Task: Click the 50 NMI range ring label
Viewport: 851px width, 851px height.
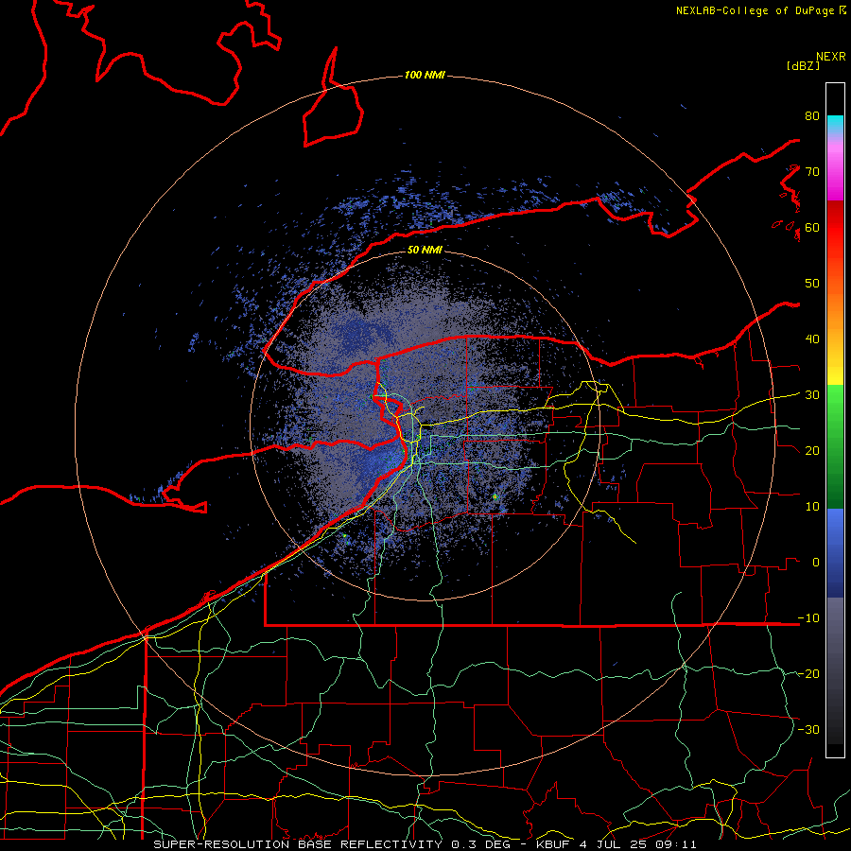Action: (425, 250)
